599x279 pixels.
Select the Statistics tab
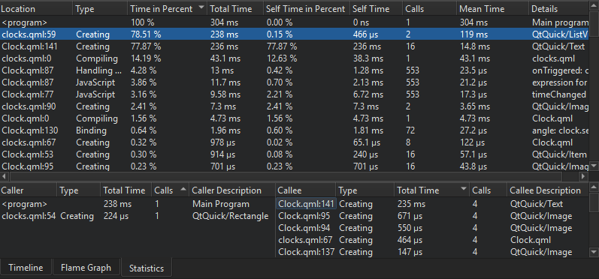pyautogui.click(x=147, y=268)
